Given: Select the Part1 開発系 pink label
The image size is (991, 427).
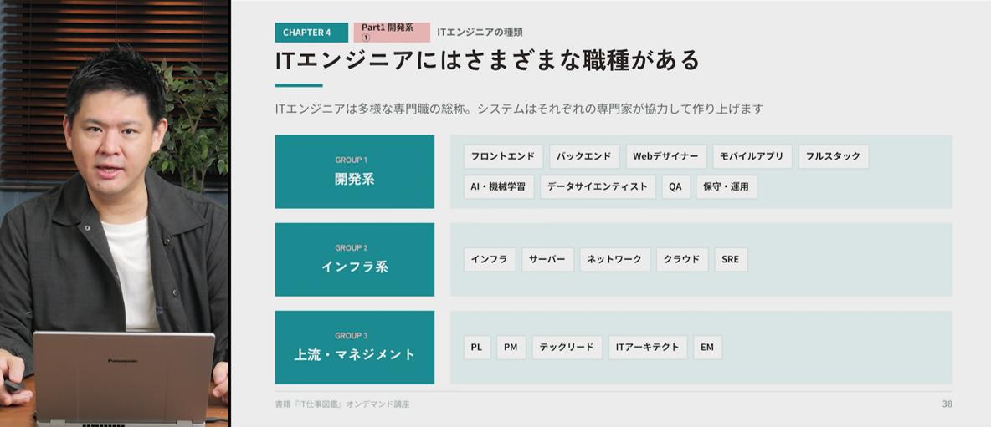Looking at the screenshot, I should click(x=391, y=32).
